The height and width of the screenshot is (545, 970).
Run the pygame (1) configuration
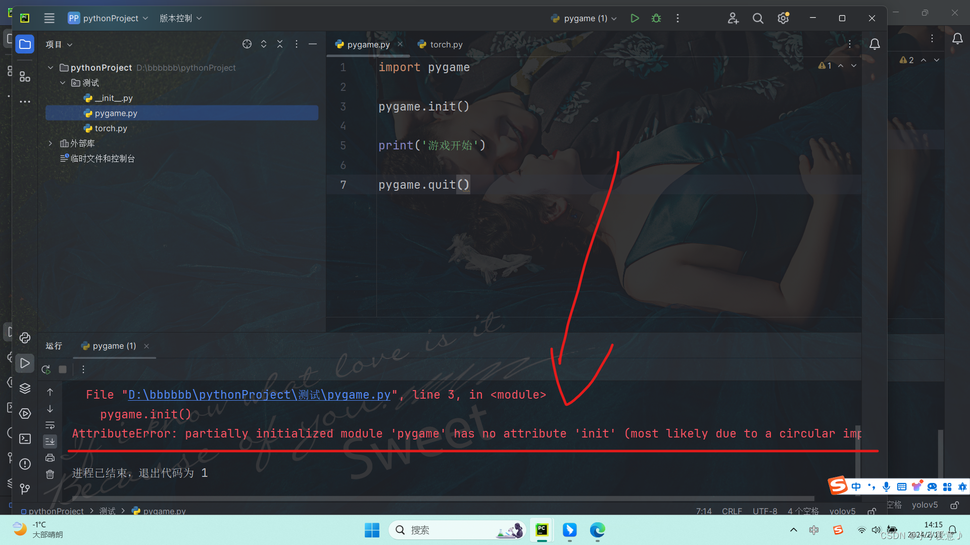635,18
